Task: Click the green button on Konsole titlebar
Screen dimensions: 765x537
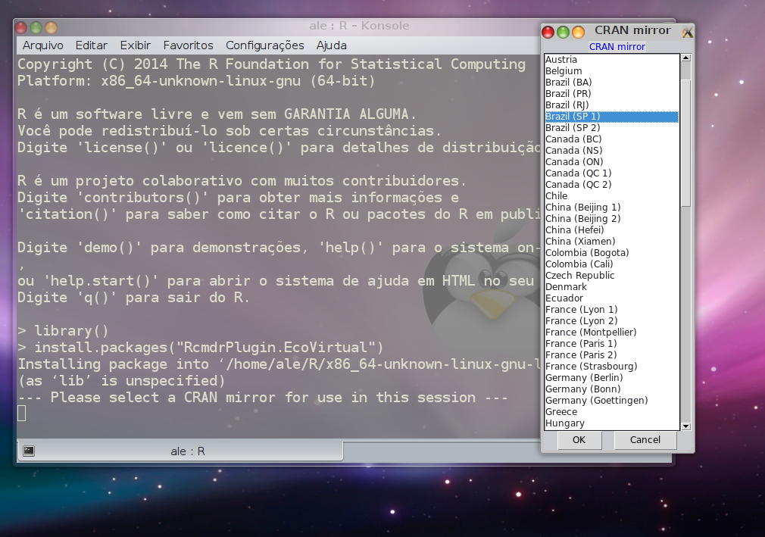Action: click(36, 27)
